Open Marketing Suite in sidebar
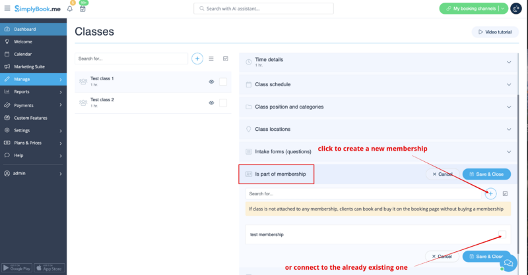Screen dimensions: 528x275 point(34,66)
